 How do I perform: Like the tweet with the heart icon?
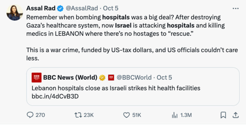(x=127, y=115)
